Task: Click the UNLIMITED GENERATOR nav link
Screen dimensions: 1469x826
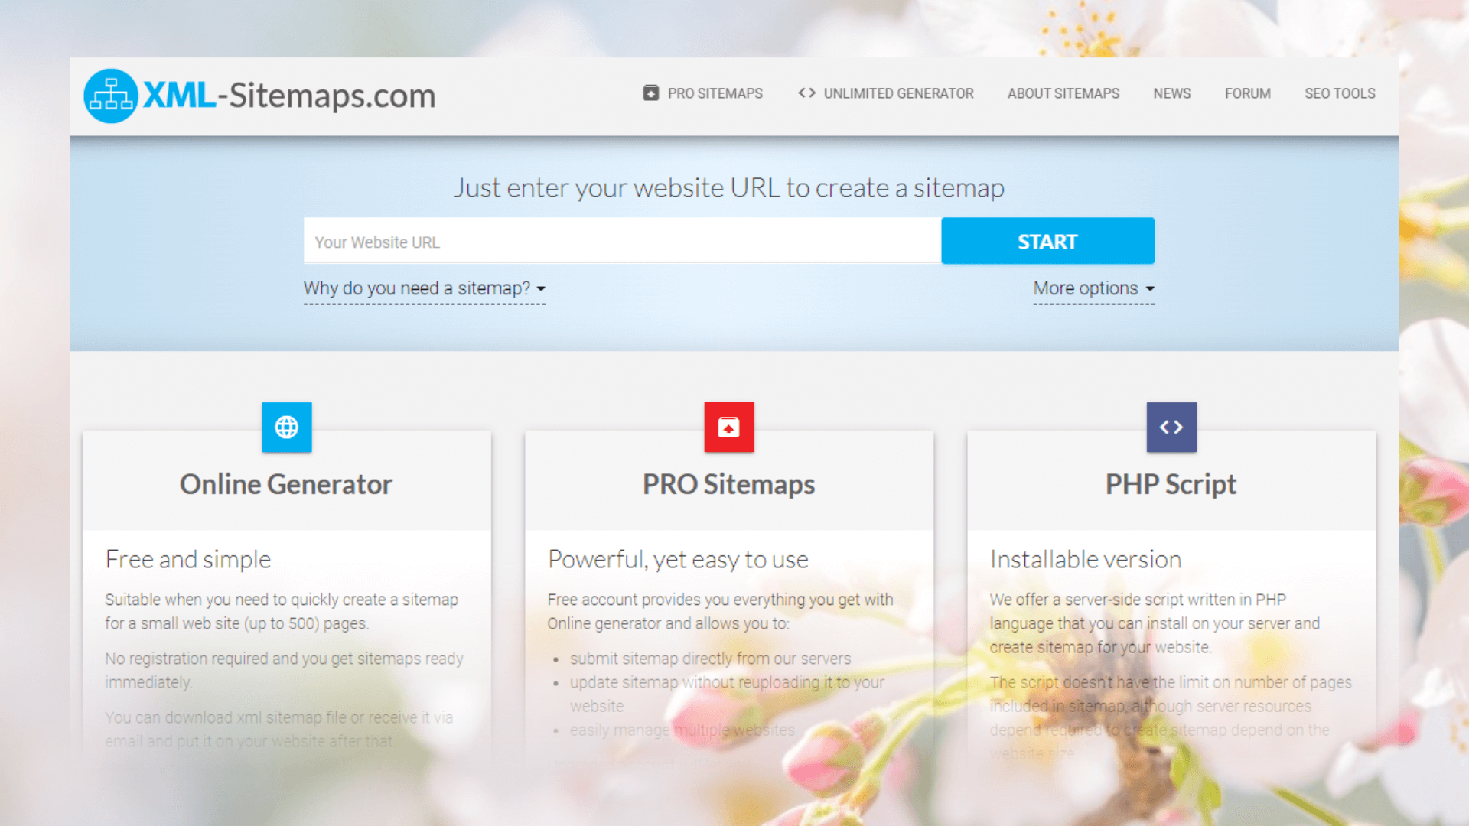Action: (884, 94)
